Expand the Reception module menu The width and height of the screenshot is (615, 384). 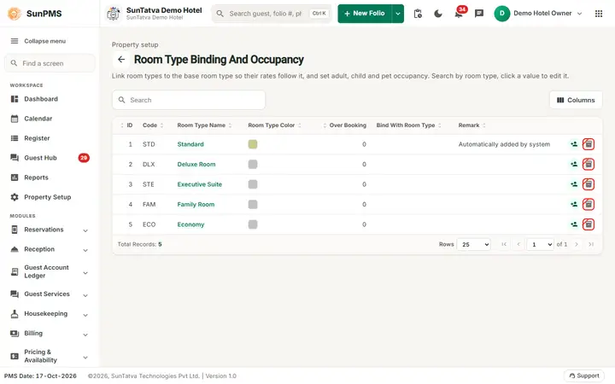click(x=49, y=249)
